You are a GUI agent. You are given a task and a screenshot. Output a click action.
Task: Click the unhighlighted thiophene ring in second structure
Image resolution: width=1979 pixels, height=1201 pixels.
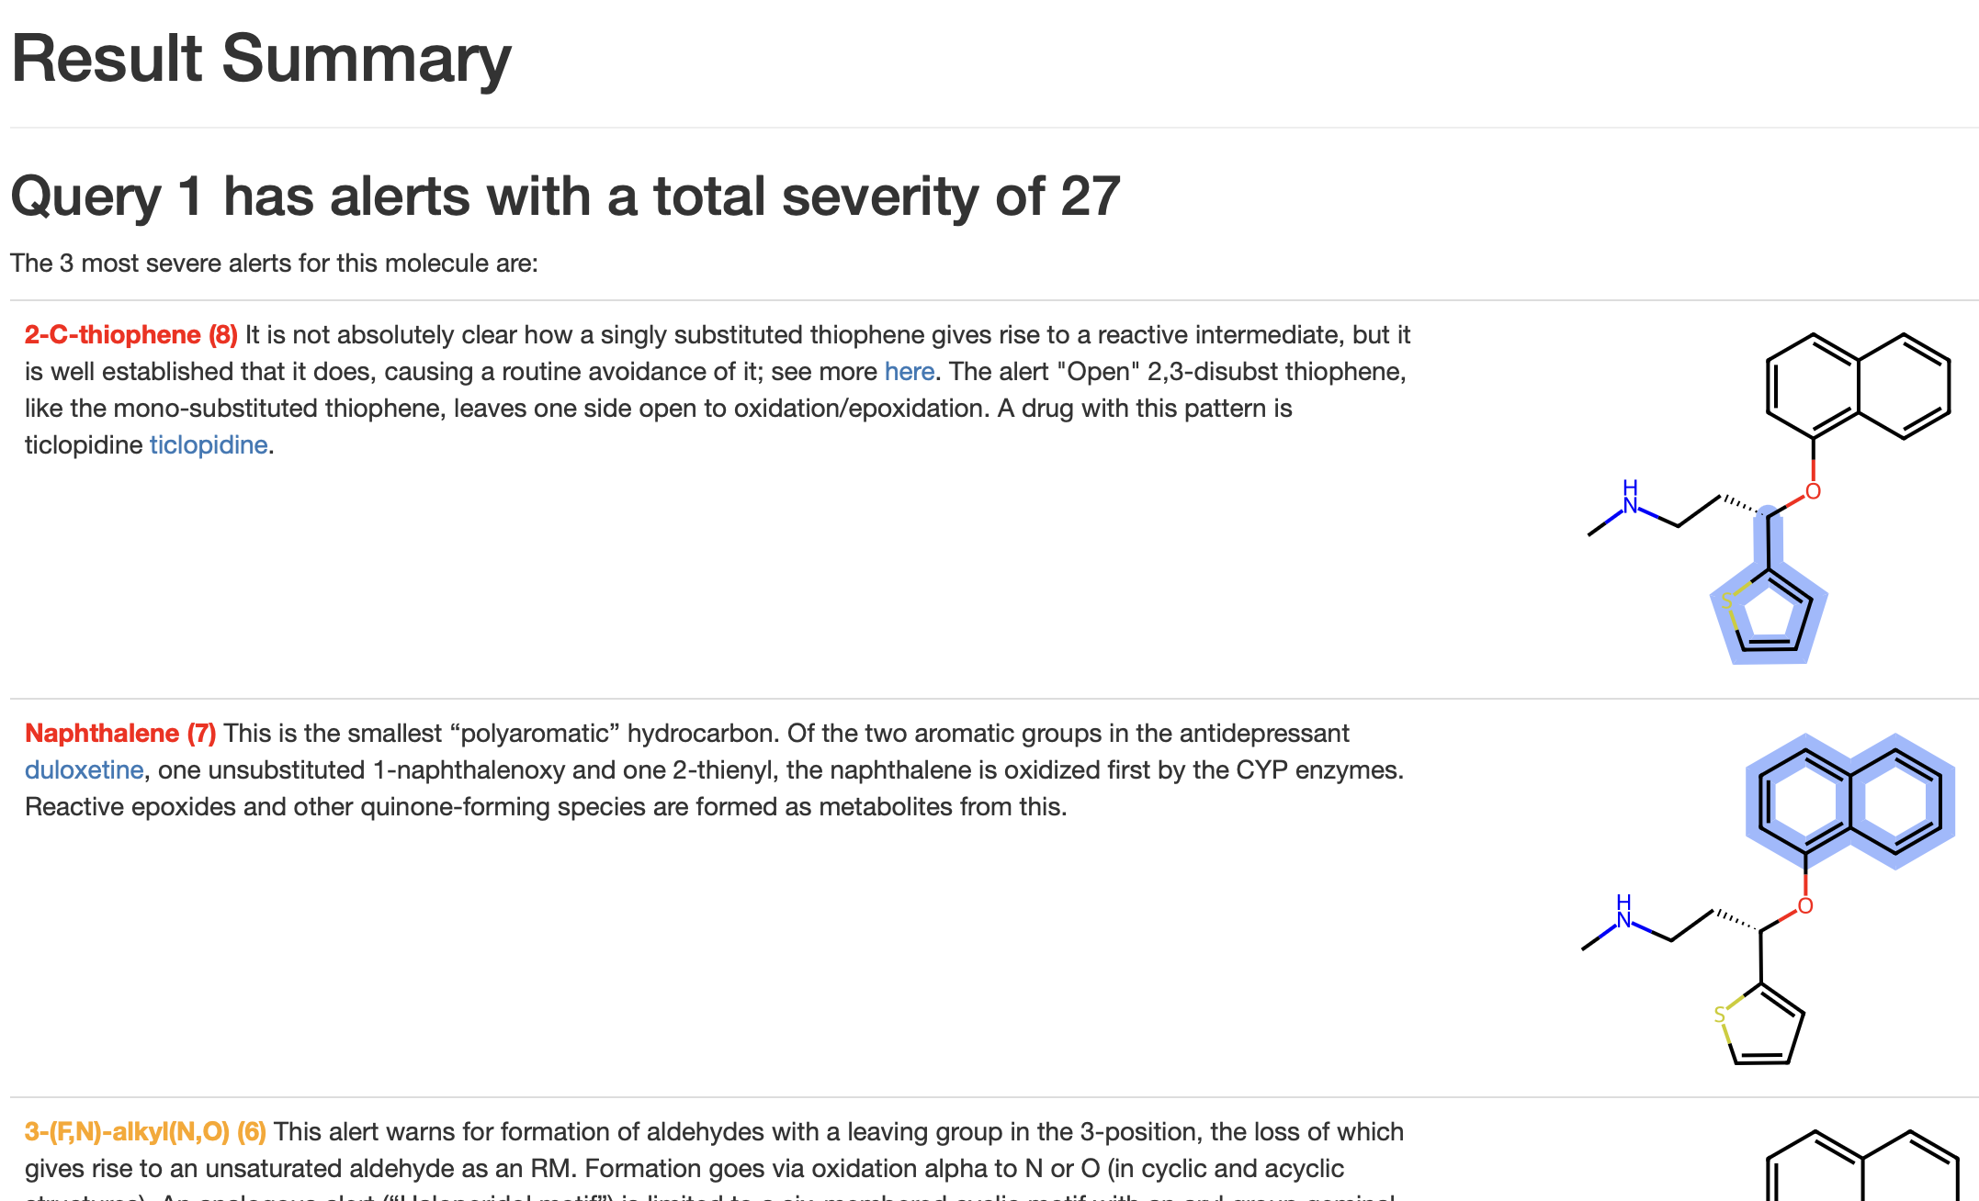point(1761,1025)
